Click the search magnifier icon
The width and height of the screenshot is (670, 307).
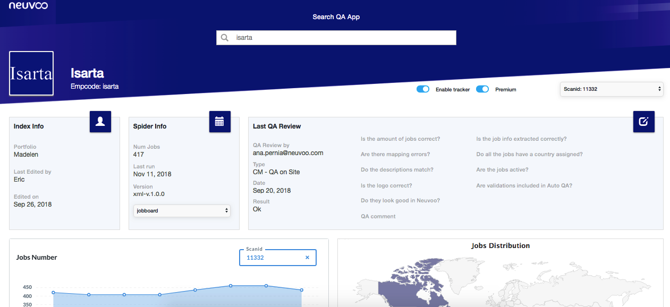point(225,38)
